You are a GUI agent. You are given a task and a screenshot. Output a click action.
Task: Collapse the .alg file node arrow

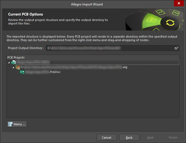13,68
